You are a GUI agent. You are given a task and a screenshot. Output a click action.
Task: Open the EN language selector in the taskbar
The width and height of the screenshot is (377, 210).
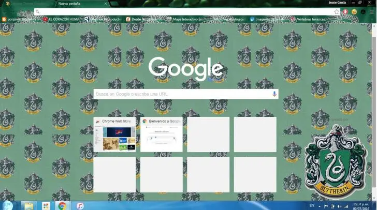pos(311,206)
